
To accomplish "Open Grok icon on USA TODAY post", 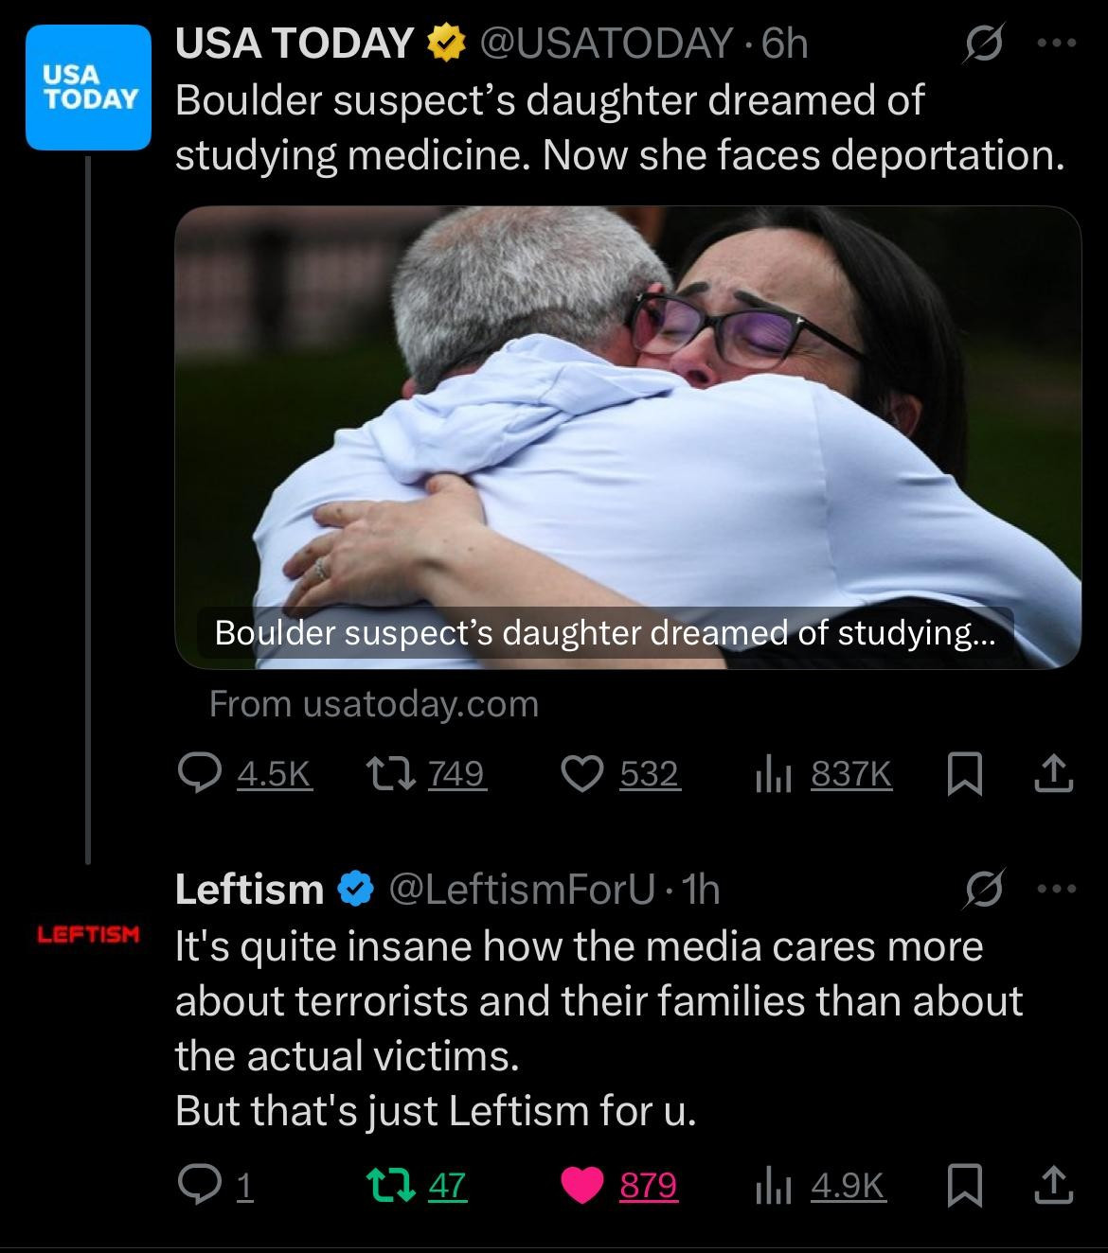I will (982, 44).
